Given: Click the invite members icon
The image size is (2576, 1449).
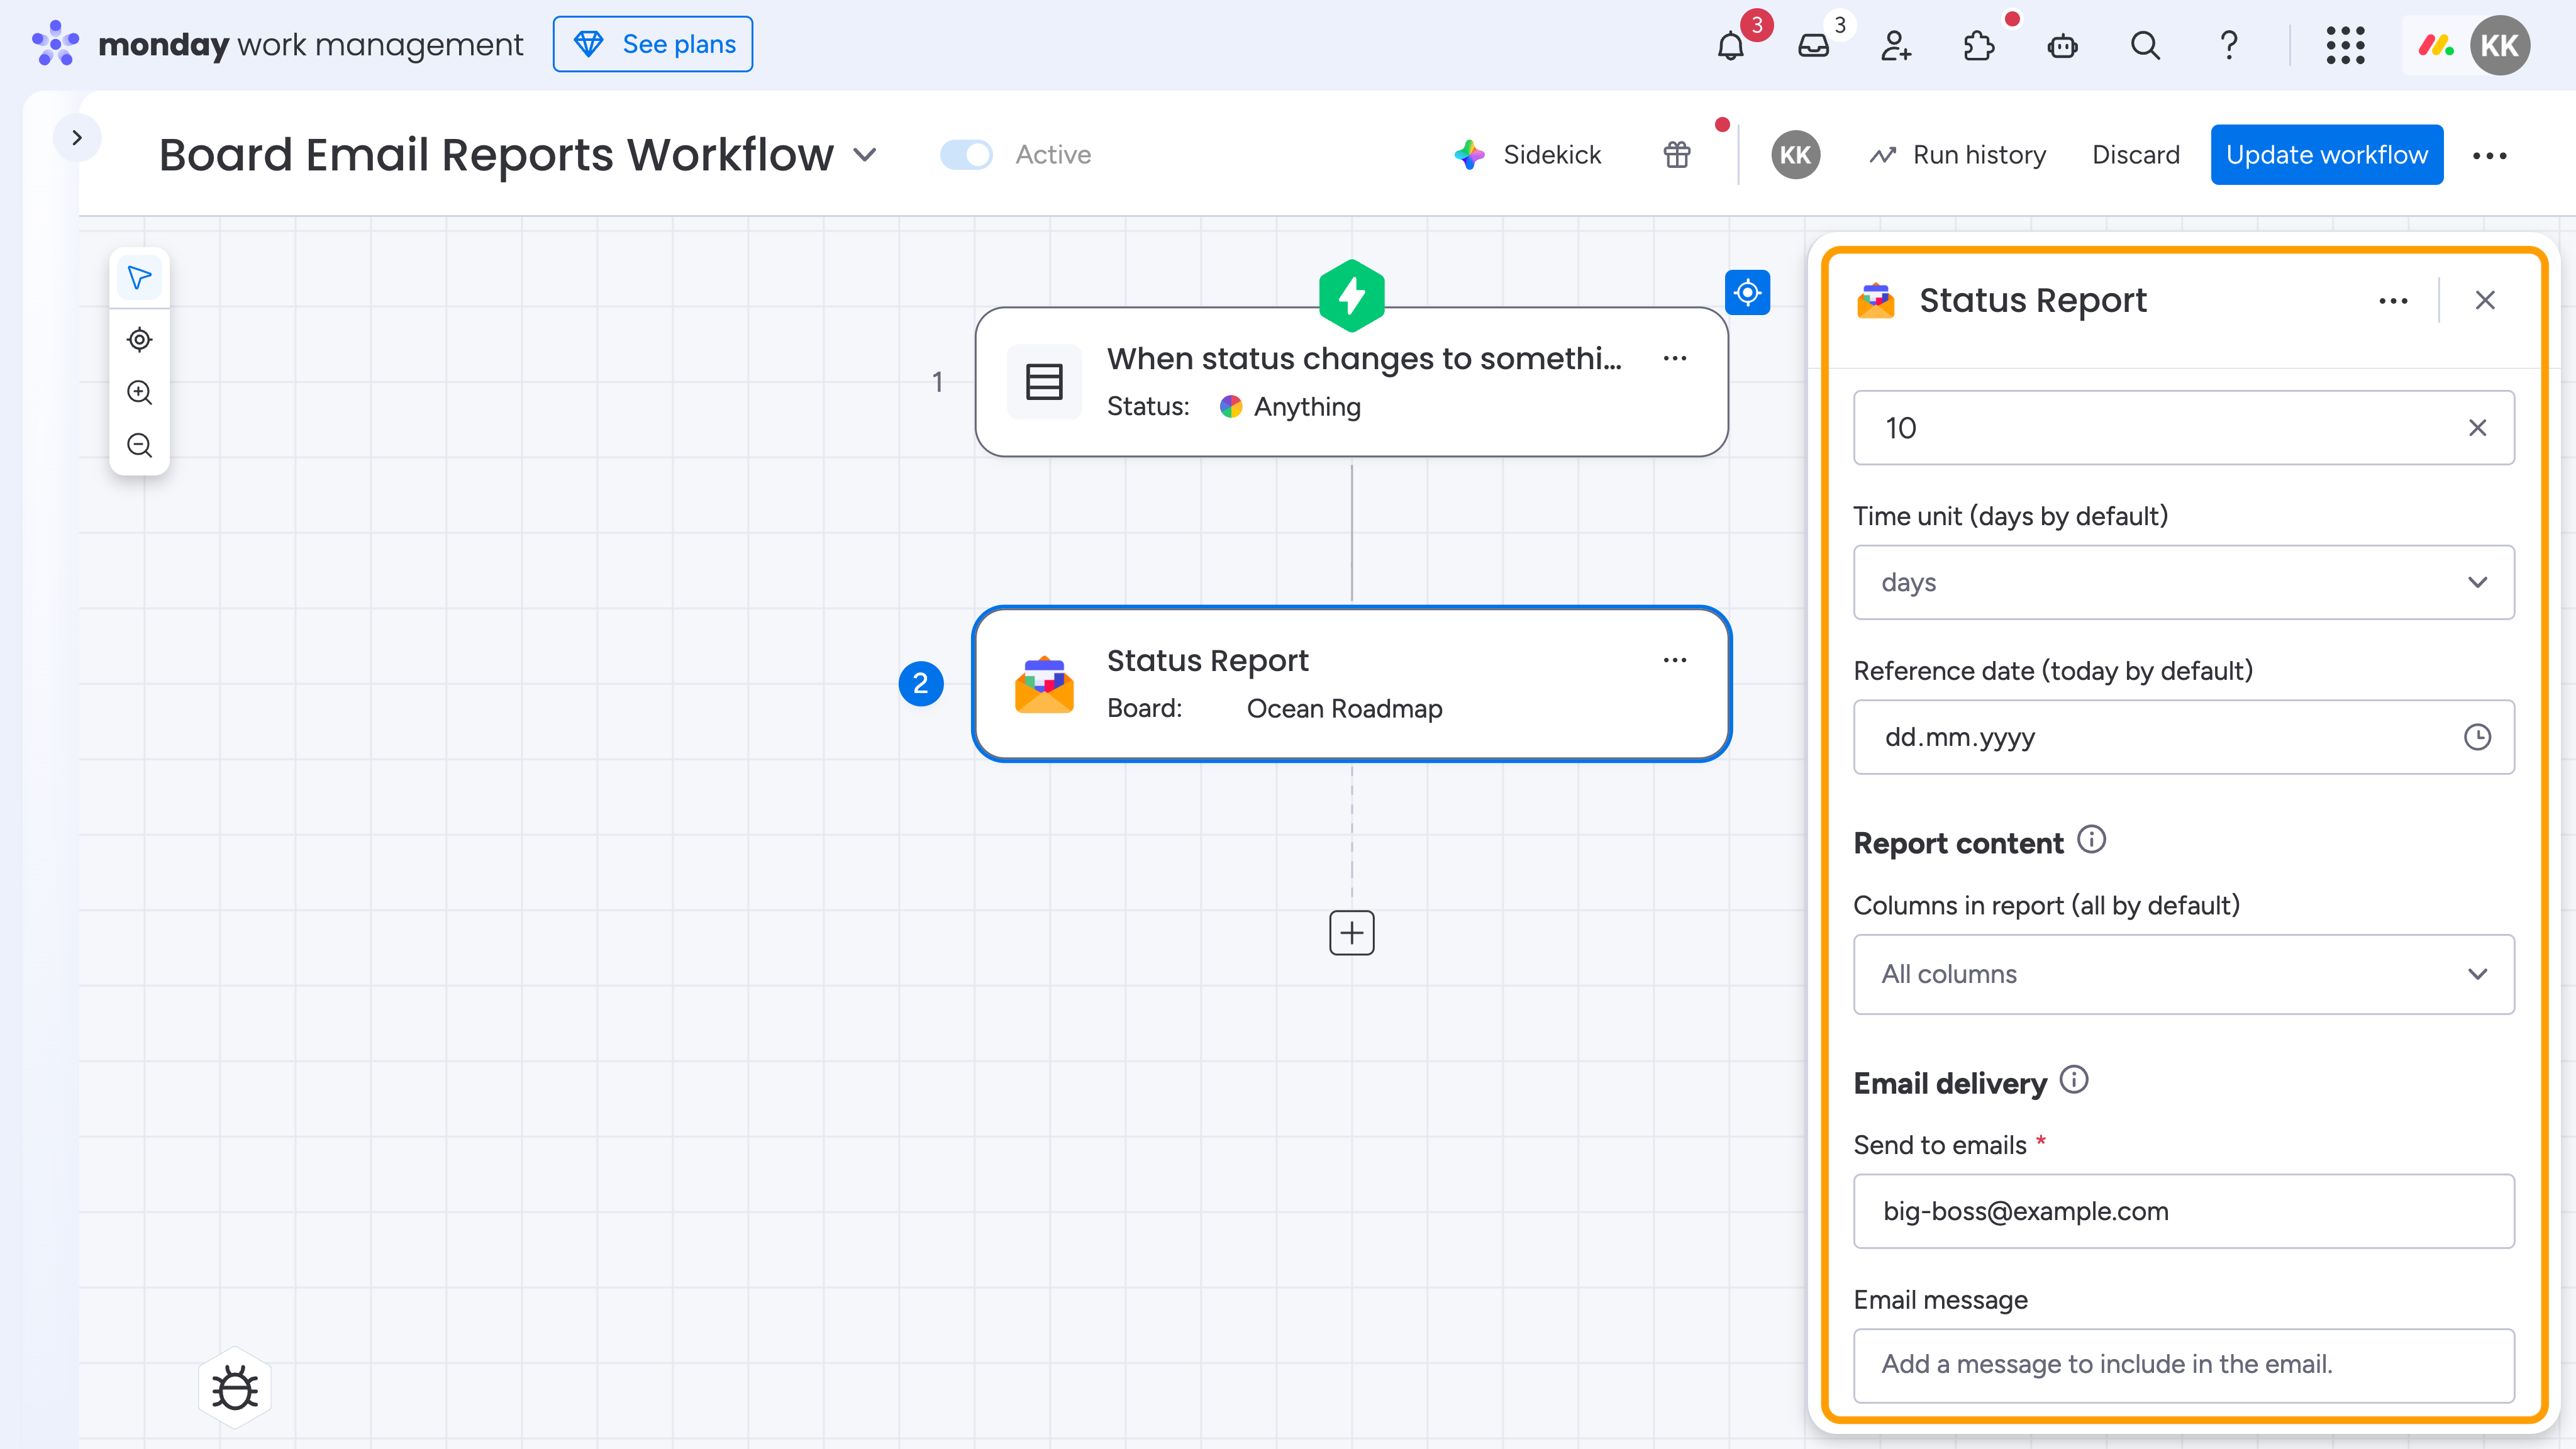Looking at the screenshot, I should coord(1896,46).
